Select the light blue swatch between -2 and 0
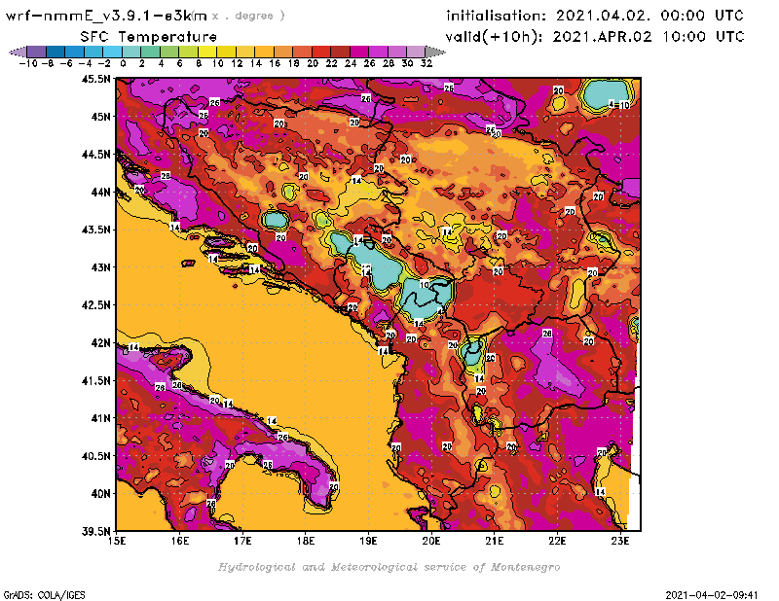Image resolution: width=779 pixels, height=601 pixels. [113, 52]
